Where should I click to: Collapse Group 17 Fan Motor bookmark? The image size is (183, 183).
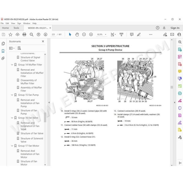click(x=12, y=146)
